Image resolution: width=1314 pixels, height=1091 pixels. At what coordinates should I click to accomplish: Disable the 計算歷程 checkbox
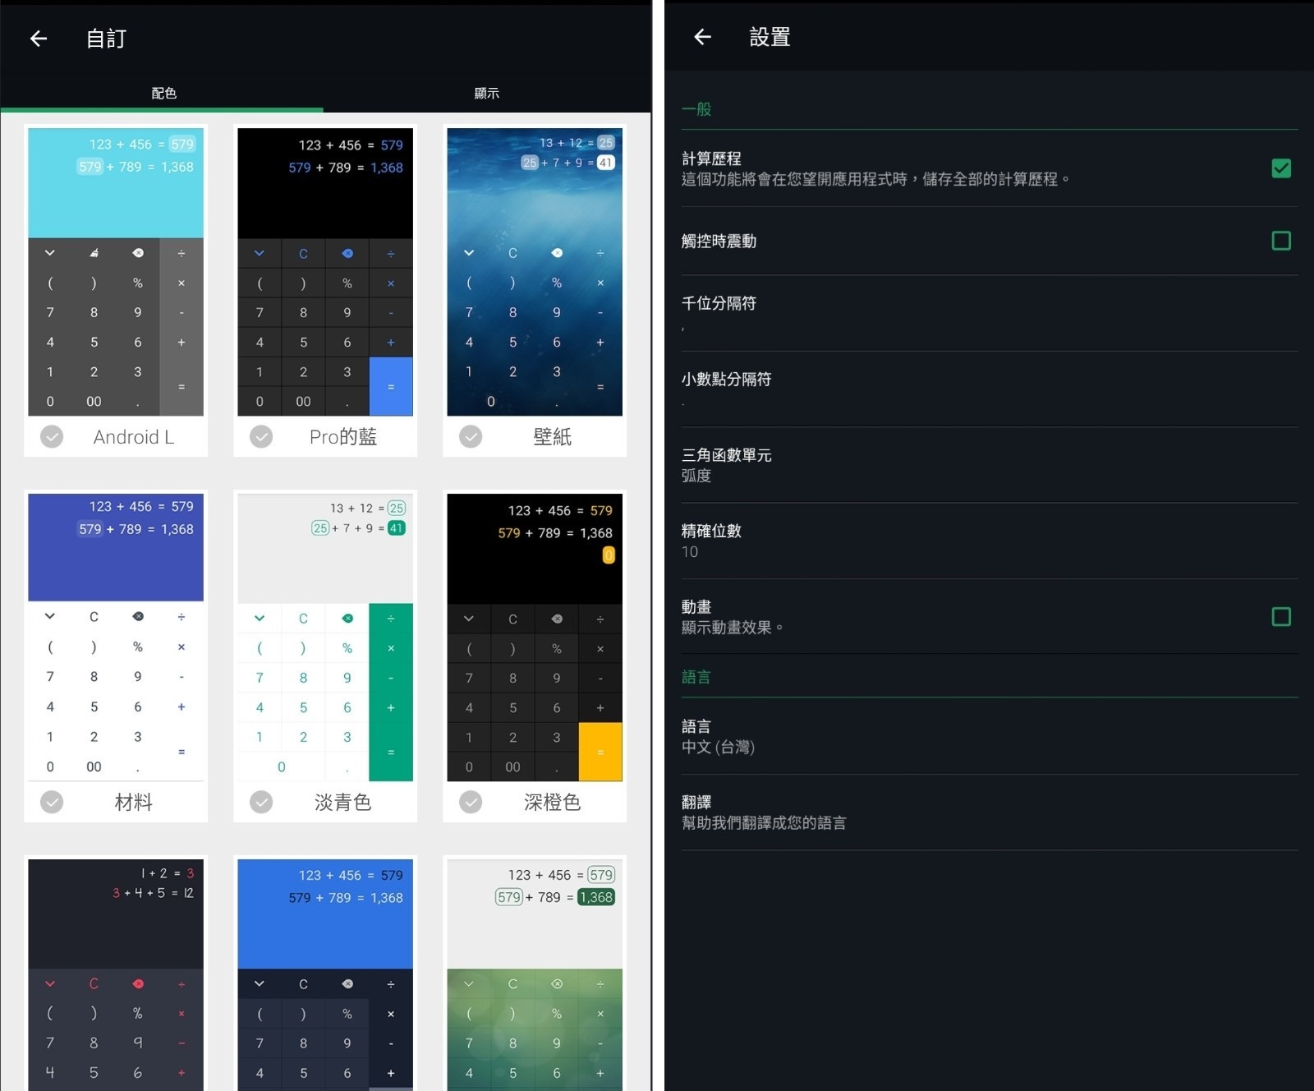click(x=1281, y=168)
